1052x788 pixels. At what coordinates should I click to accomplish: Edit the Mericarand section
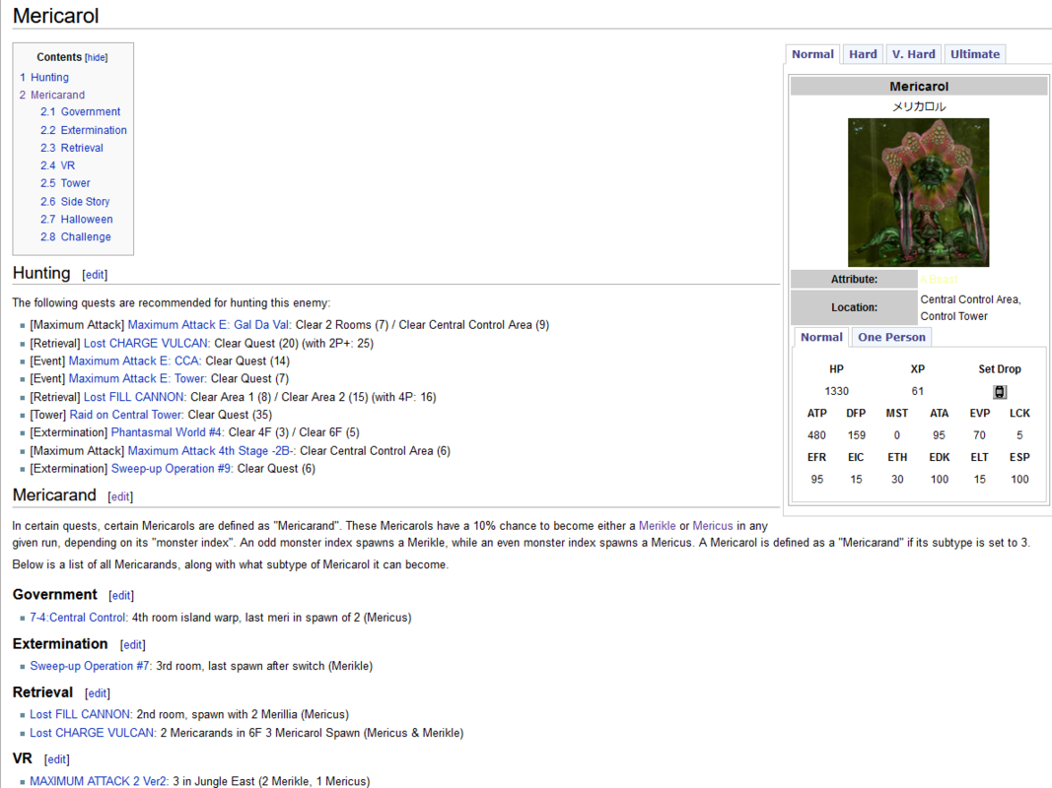(x=120, y=497)
